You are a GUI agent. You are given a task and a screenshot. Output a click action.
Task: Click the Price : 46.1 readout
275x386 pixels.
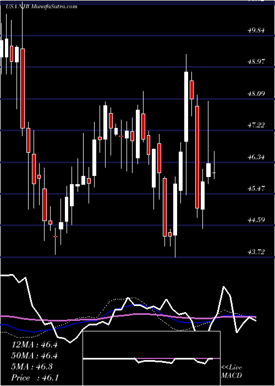click(35, 378)
